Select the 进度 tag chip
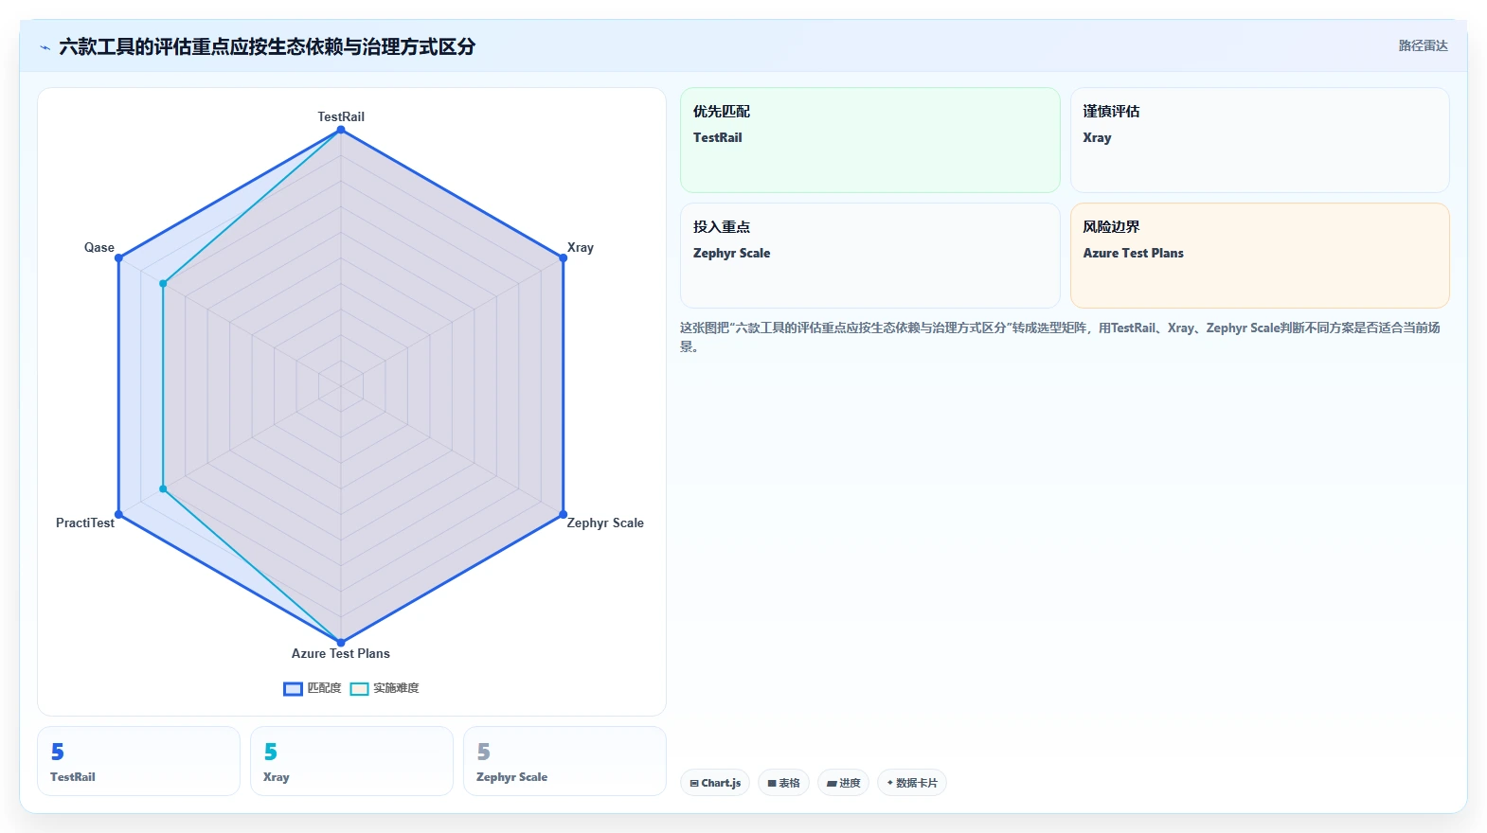The width and height of the screenshot is (1487, 833). (843, 783)
